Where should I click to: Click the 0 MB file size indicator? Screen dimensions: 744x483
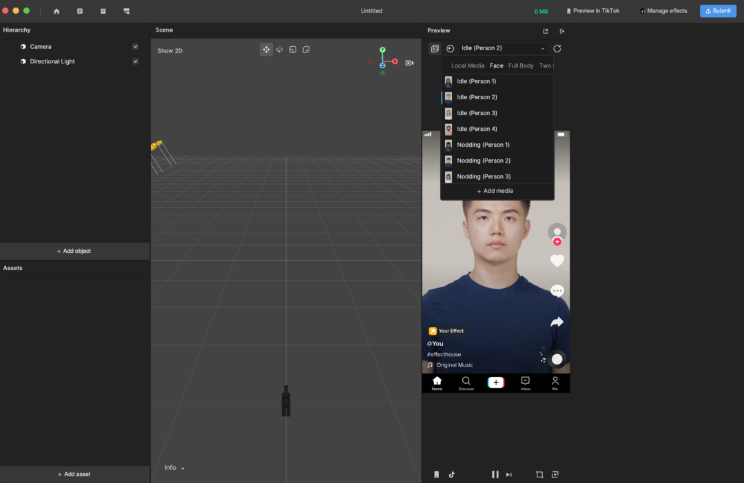coord(541,12)
